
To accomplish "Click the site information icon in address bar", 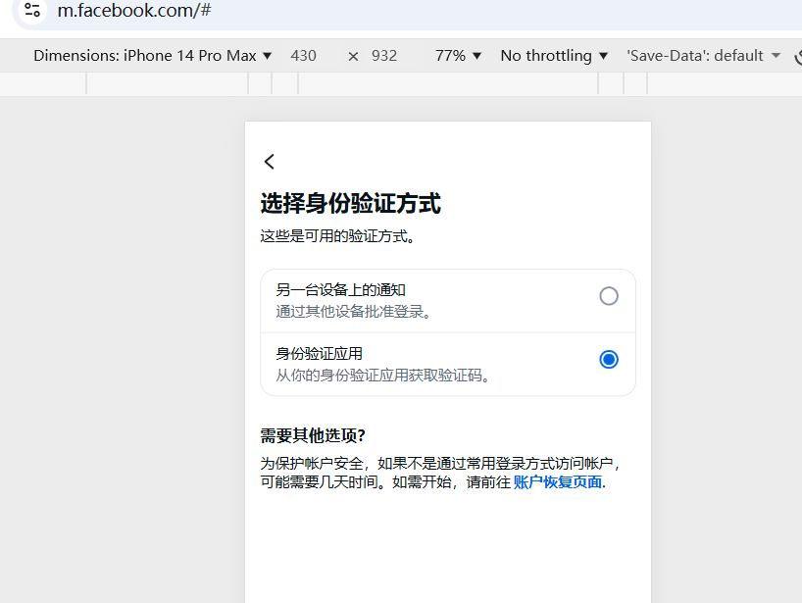I will coord(32,11).
